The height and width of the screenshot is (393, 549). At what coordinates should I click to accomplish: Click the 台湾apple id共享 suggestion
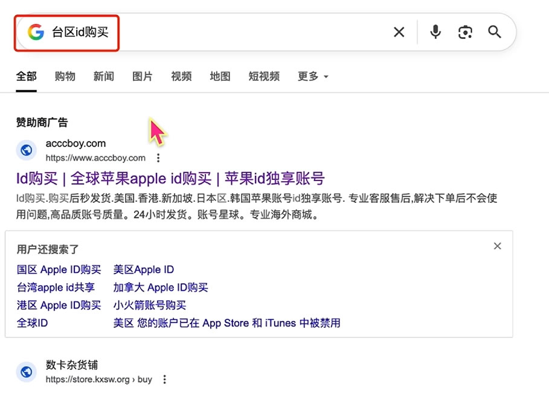(56, 287)
